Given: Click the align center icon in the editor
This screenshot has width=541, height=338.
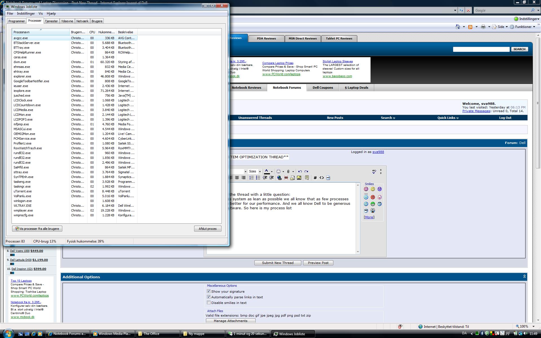Looking at the screenshot, I should (237, 178).
